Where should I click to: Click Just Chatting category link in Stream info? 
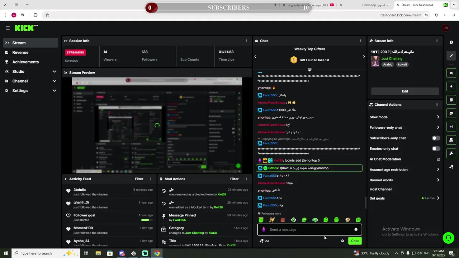[x=392, y=58]
